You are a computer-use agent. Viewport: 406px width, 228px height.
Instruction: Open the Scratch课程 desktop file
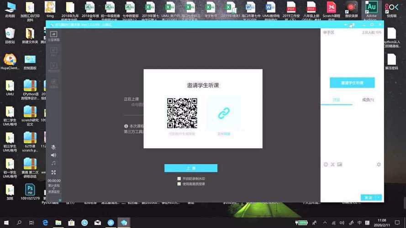[331, 10]
